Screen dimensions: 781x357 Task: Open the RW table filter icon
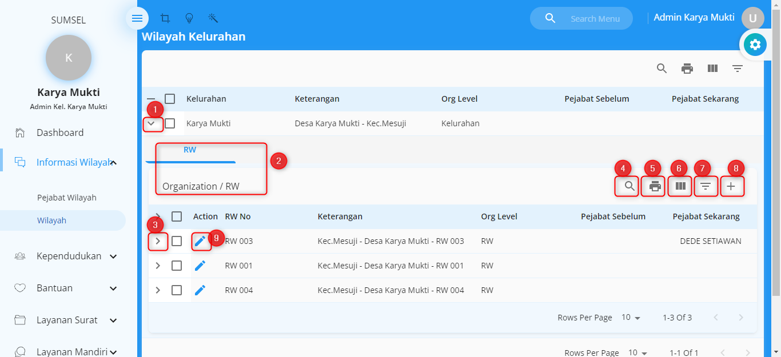click(x=706, y=186)
